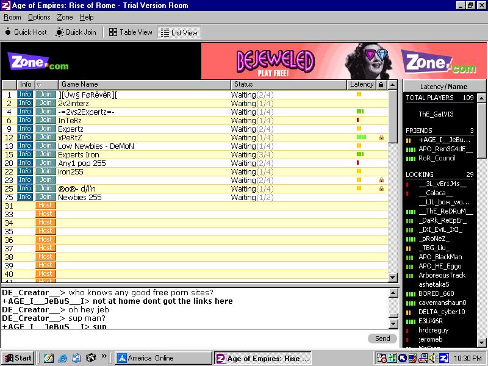Open the Zone menu
The width and height of the screenshot is (488, 366).
(65, 17)
